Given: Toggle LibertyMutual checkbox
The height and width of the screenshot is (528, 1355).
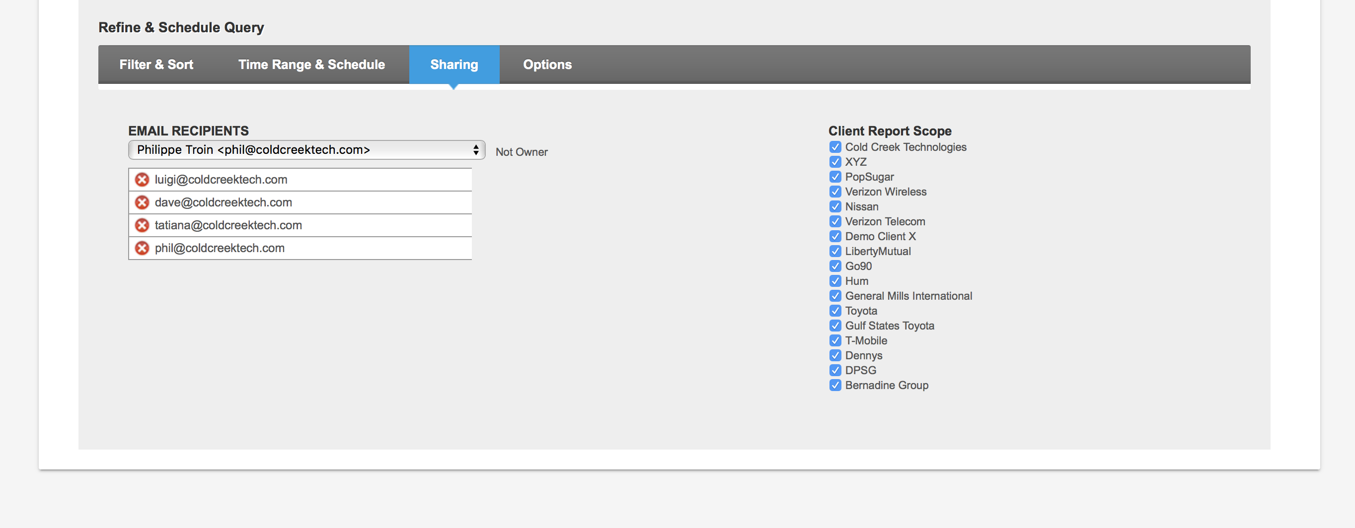Looking at the screenshot, I should [835, 251].
